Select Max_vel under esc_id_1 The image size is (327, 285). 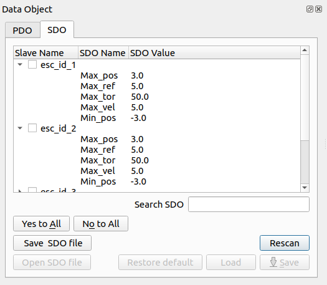pyautogui.click(x=98, y=107)
